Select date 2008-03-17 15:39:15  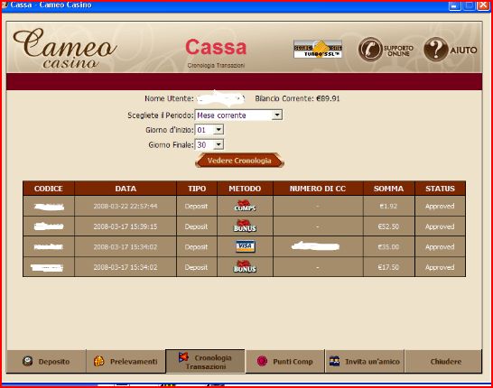pos(126,226)
